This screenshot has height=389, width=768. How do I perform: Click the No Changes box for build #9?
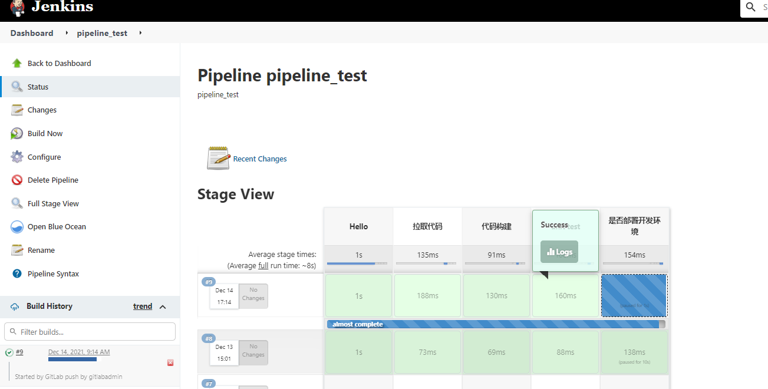coord(253,296)
